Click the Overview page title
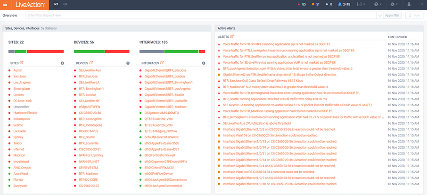This screenshot has height=195, width=427. (10, 16)
